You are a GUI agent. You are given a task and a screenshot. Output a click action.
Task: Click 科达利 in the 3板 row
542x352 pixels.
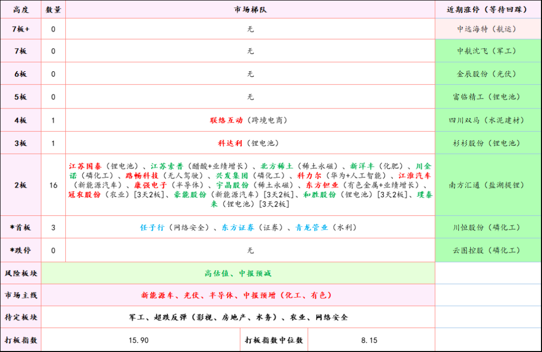(x=230, y=143)
